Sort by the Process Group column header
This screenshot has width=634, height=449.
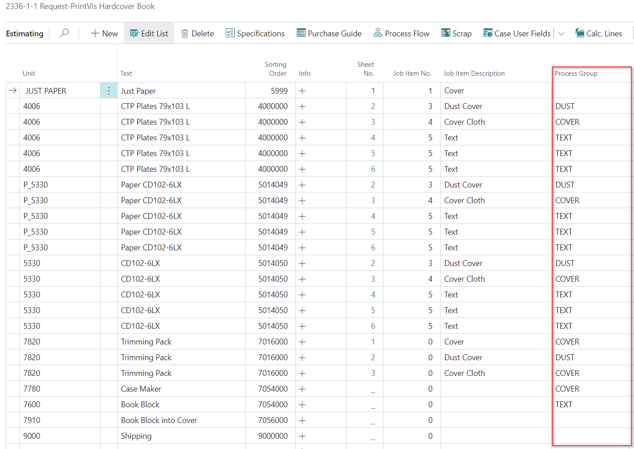(576, 74)
